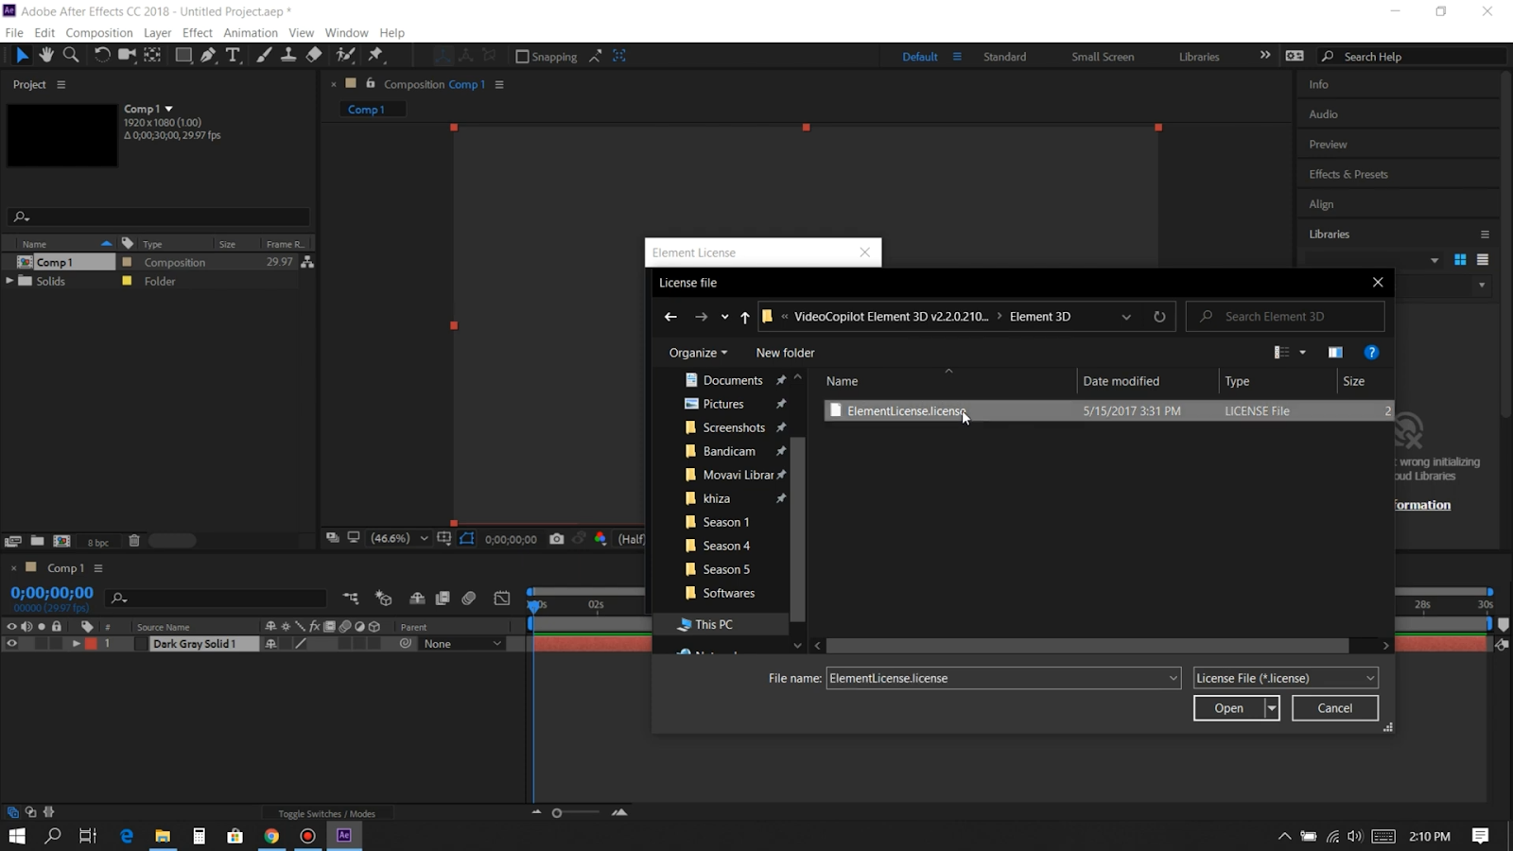The height and width of the screenshot is (851, 1513).
Task: Click the delete trash icon in Project panel
Action: tap(134, 541)
